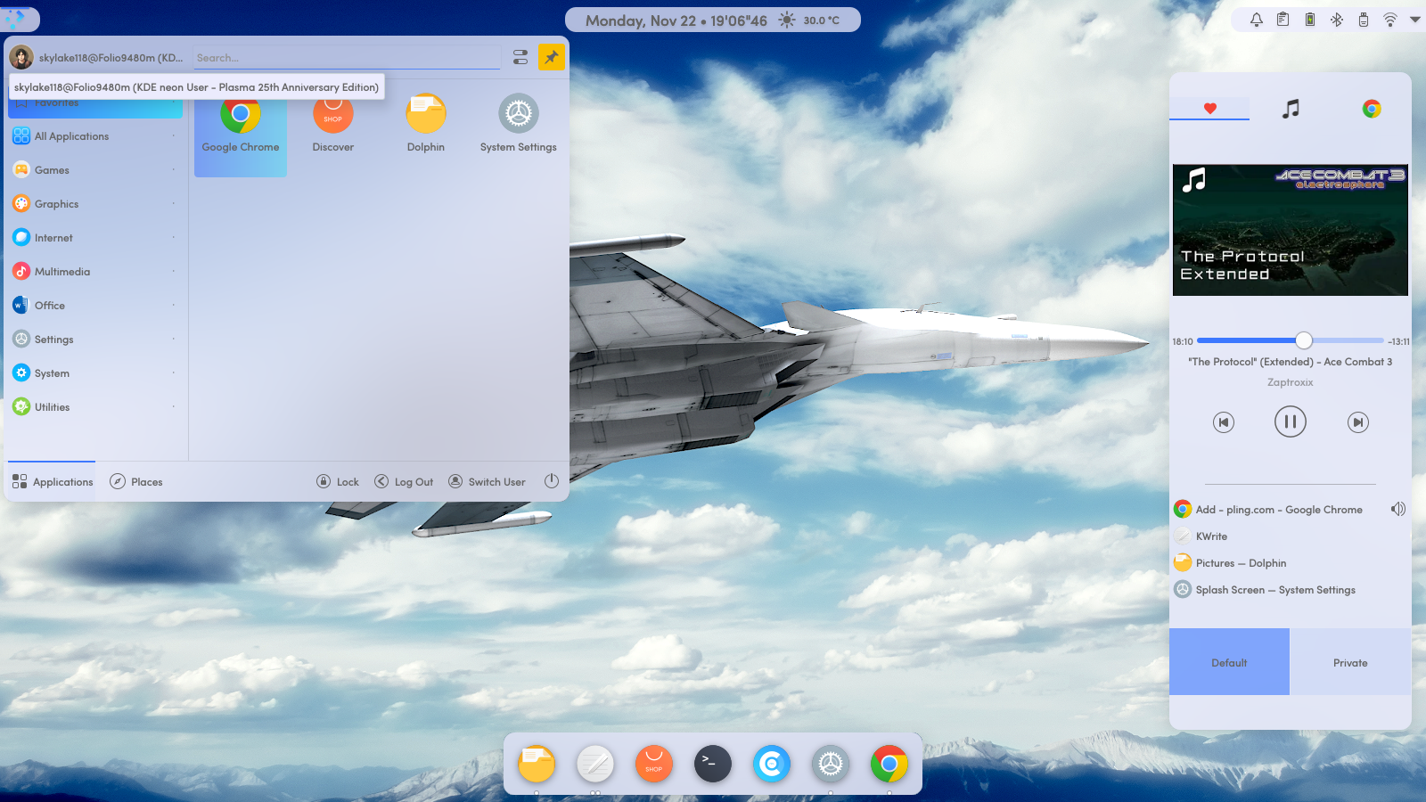Viewport: 1426px width, 802px height.
Task: Select the Default activity
Action: [1229, 662]
